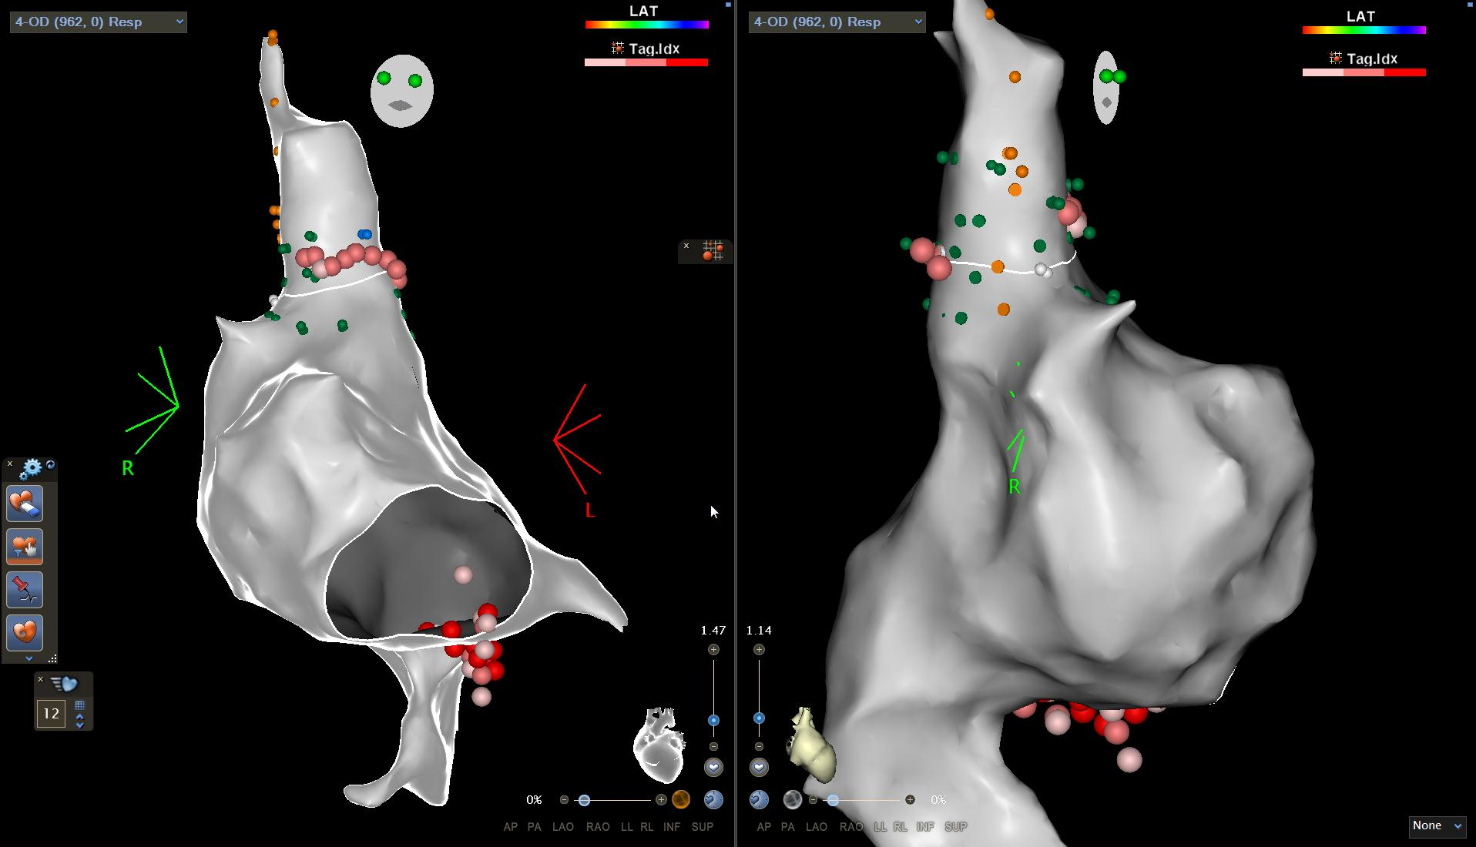1476x847 pixels.
Task: Increase the 12 value with up arrow
Action: coord(79,717)
